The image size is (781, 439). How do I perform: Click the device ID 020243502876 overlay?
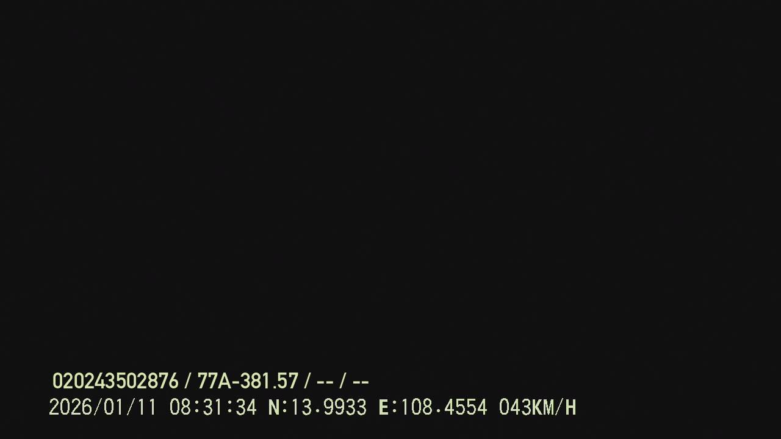coord(115,382)
